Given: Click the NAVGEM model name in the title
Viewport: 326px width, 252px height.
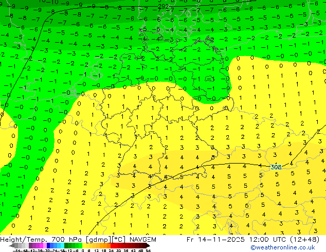Looking at the screenshot, I should (143, 240).
